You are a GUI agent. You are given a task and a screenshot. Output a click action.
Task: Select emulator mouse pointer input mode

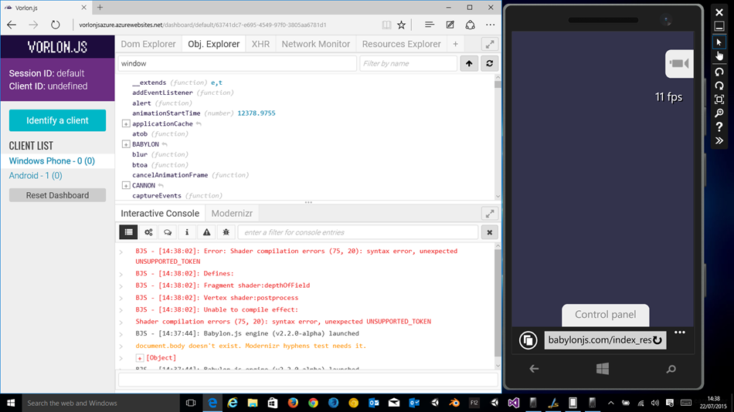[x=719, y=42]
